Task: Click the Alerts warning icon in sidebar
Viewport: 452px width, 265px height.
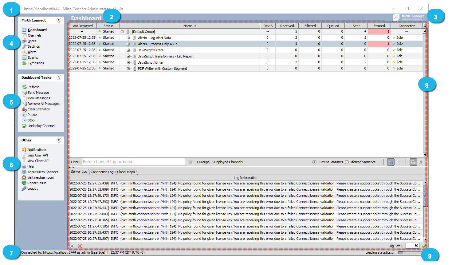Action: coord(24,52)
